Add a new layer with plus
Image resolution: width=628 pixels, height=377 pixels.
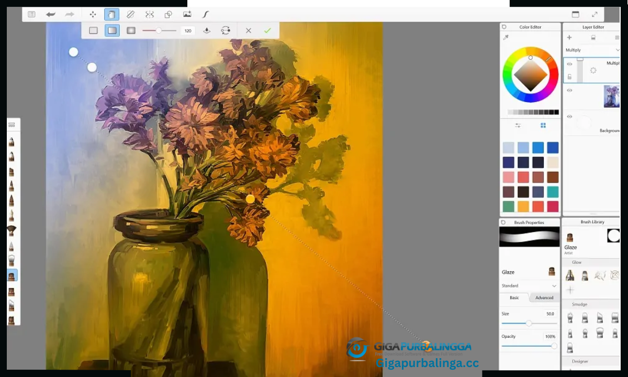(569, 38)
